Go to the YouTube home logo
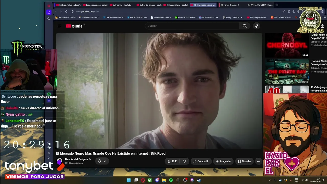 (x=74, y=26)
